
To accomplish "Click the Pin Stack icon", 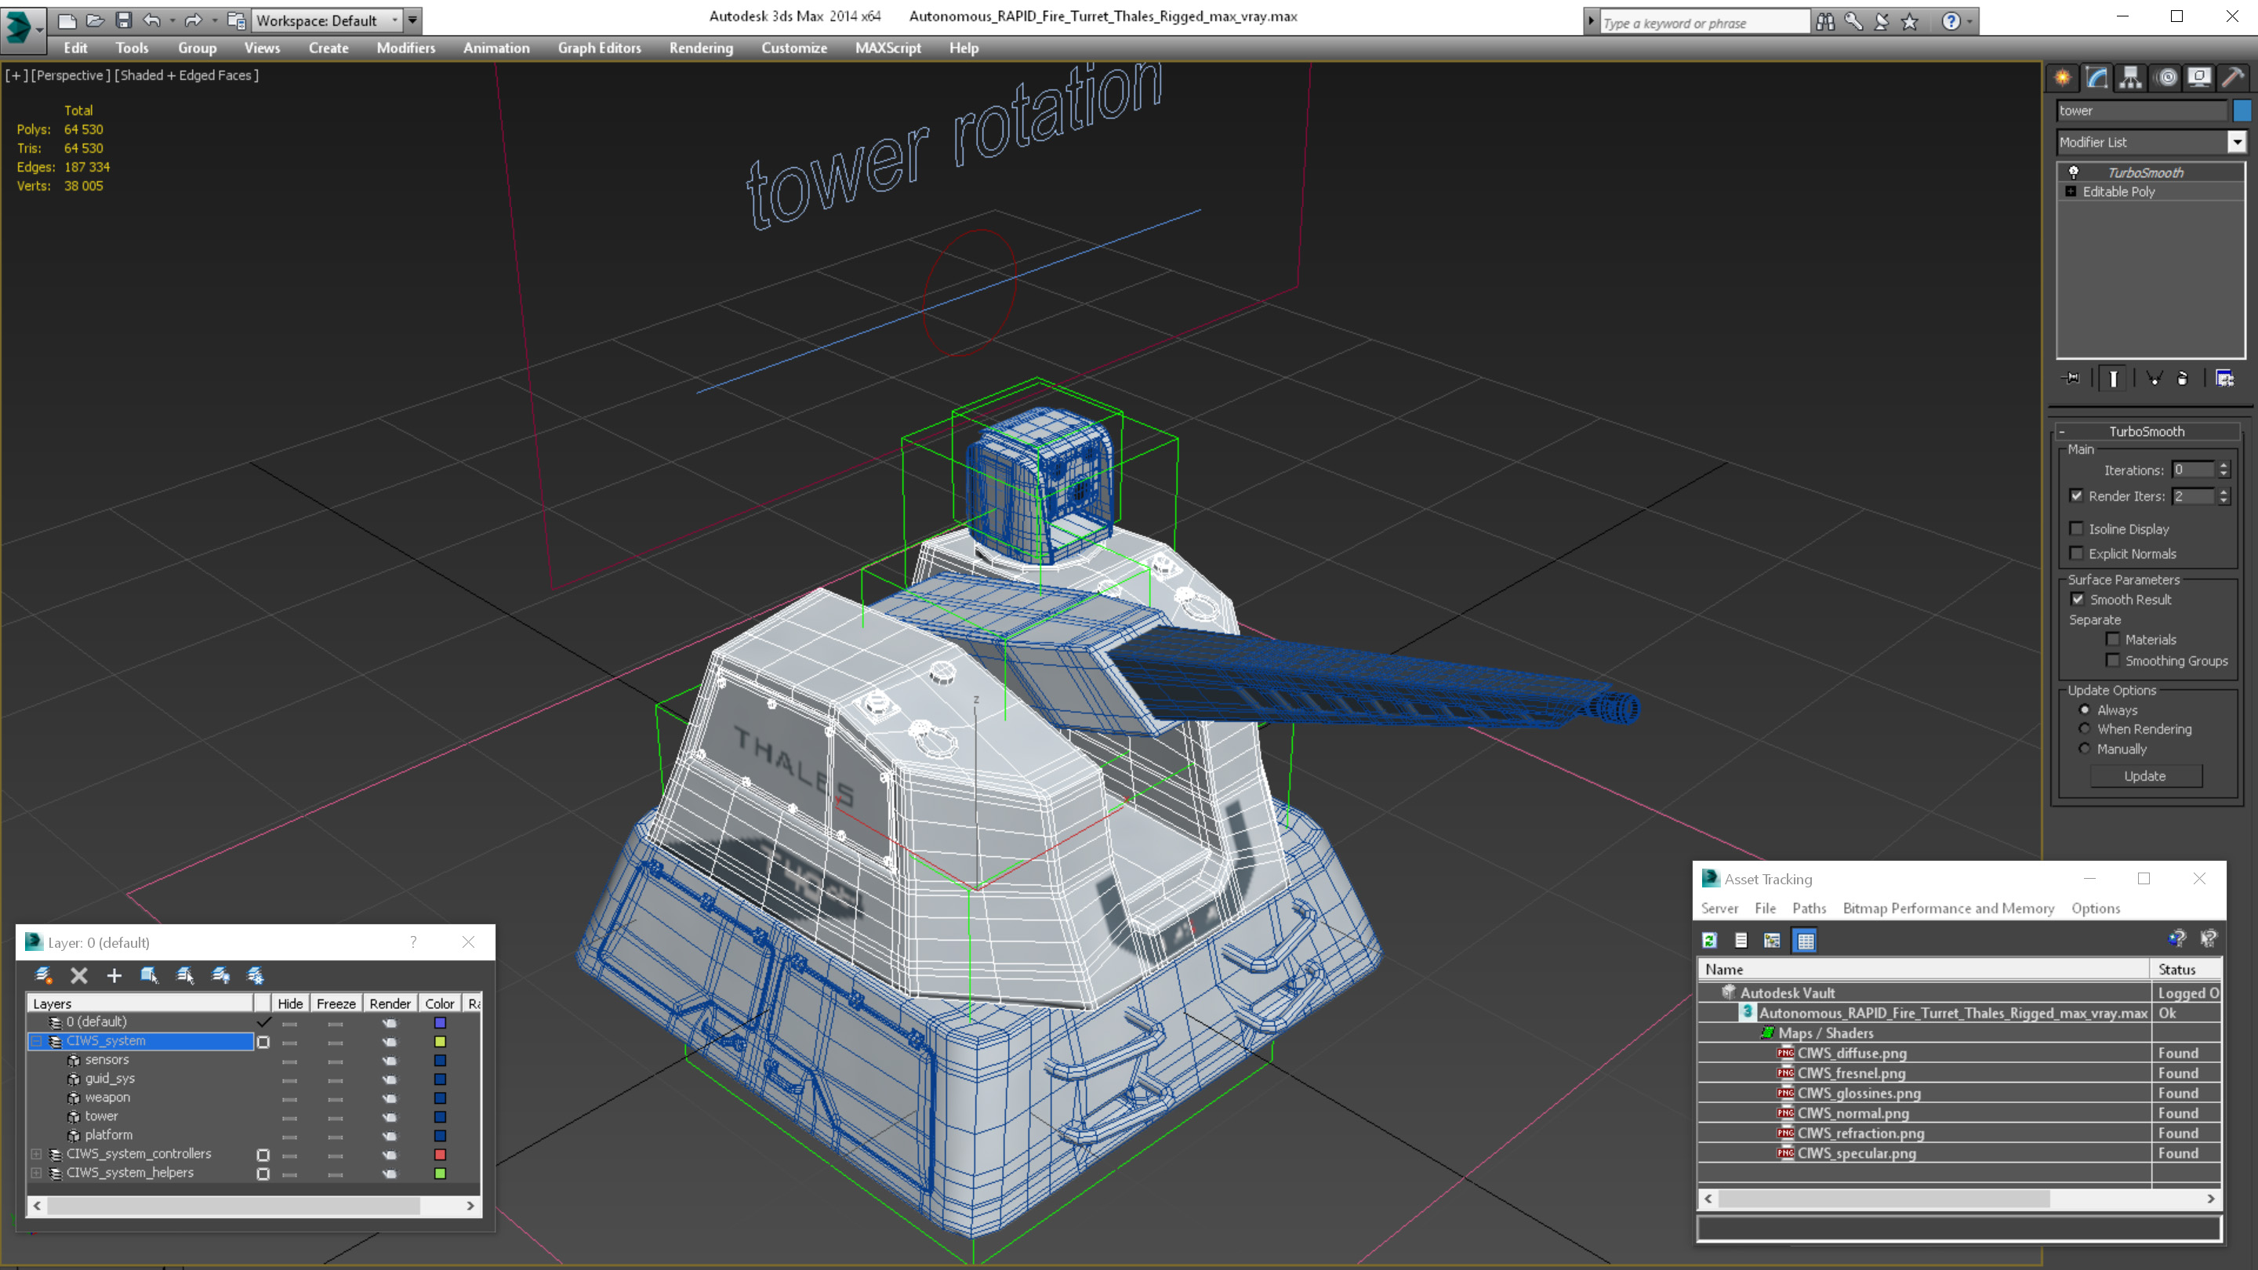I will (2072, 378).
